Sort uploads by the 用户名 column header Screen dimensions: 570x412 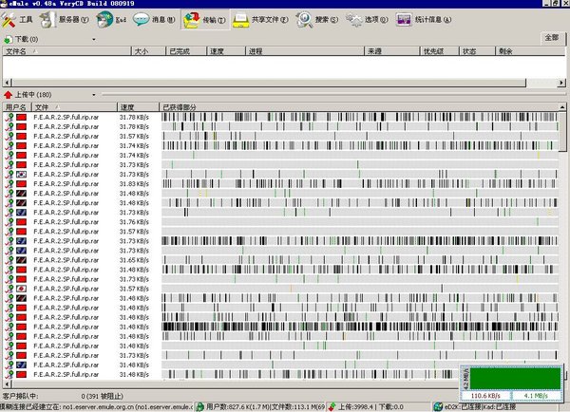pos(17,107)
